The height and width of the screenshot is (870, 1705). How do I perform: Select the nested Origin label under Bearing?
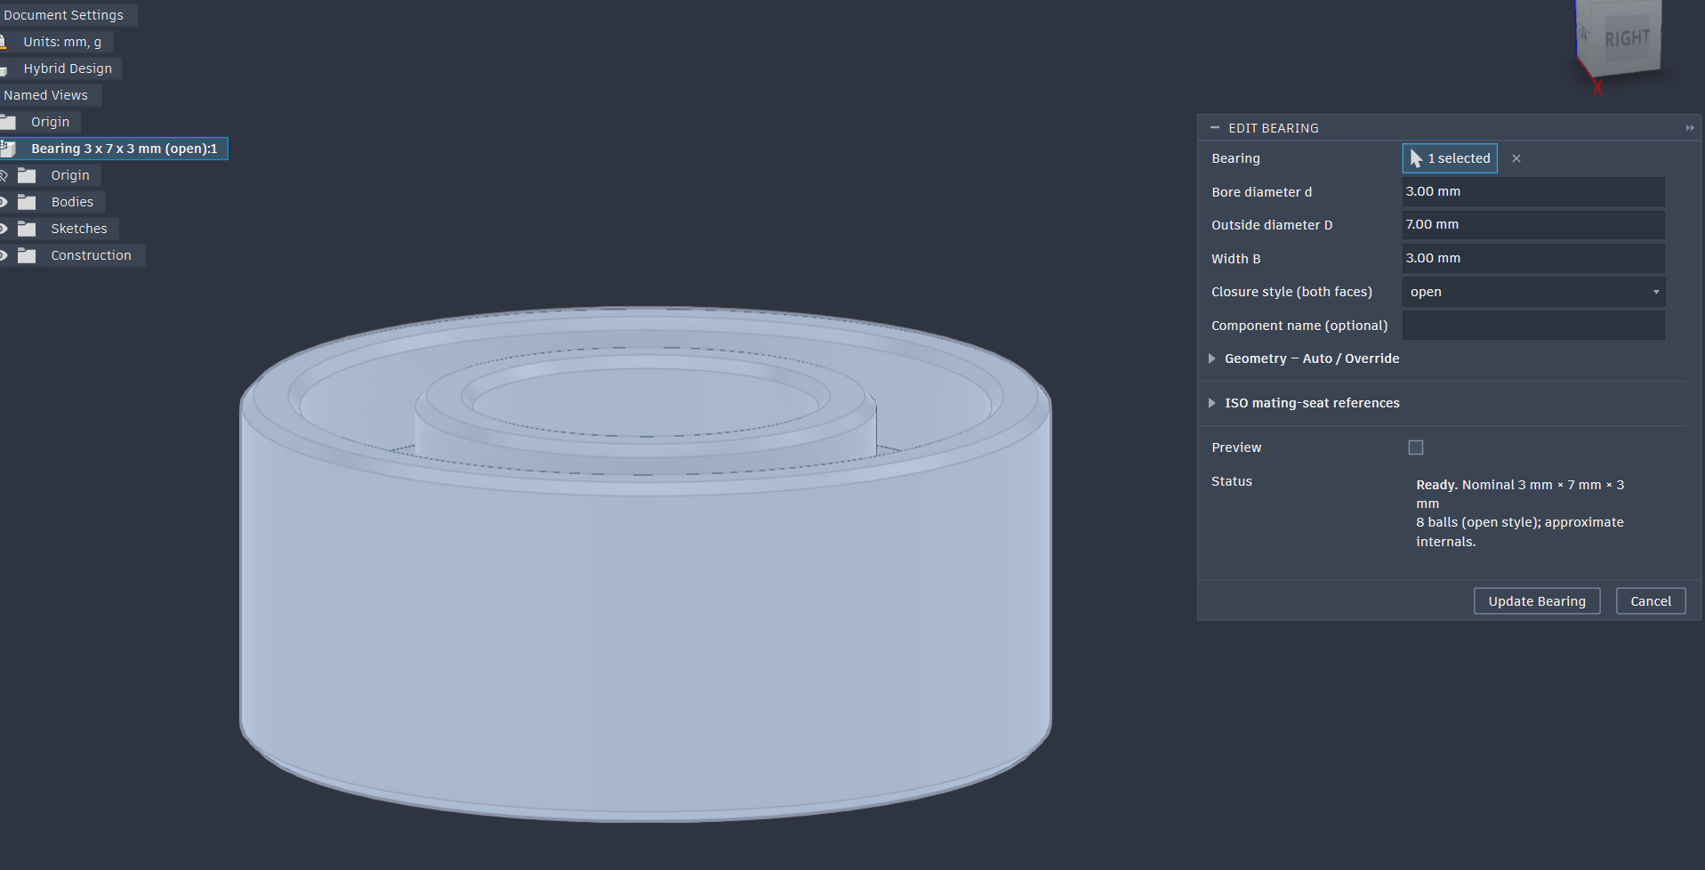click(x=70, y=175)
